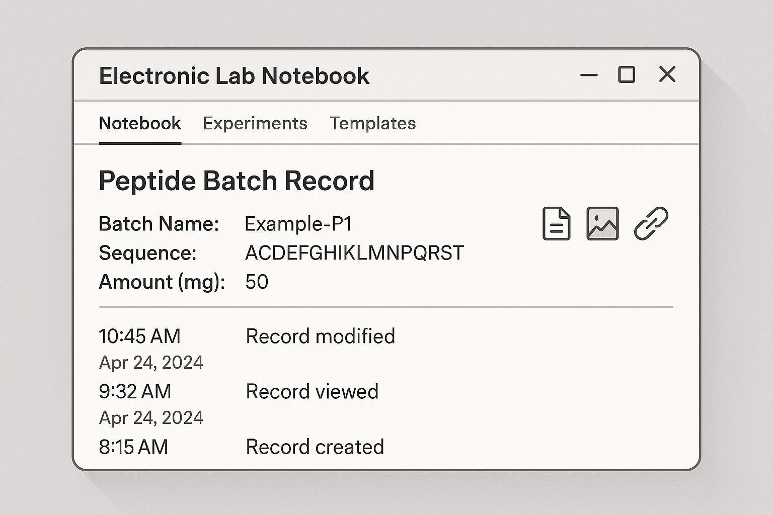Click the 8:15 AM timestamp
The height and width of the screenshot is (515, 773).
click(x=134, y=447)
